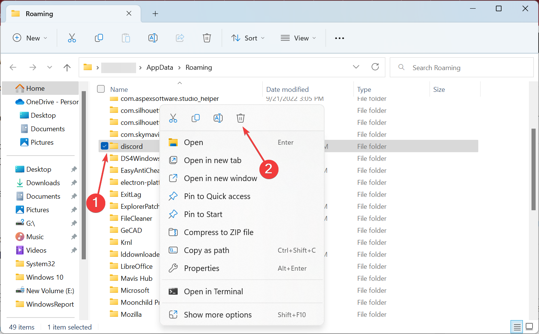The height and width of the screenshot is (334, 539).
Task: Expand the chevron before Roaming in the path
Action: 179,67
